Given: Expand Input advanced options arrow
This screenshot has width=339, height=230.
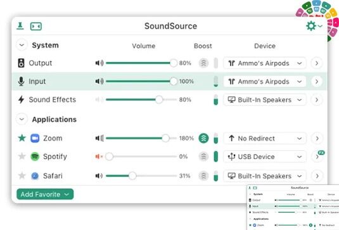Looking at the screenshot, I should (317, 82).
